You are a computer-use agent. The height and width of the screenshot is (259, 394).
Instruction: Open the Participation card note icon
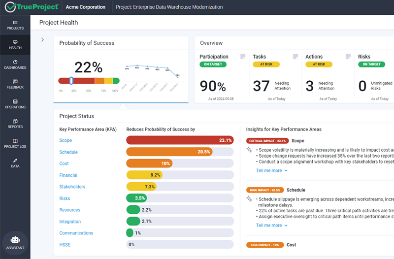[243, 57]
